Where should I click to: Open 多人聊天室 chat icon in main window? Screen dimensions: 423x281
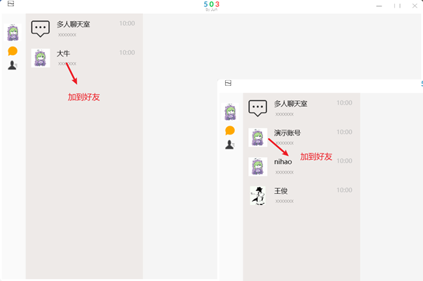tap(41, 29)
